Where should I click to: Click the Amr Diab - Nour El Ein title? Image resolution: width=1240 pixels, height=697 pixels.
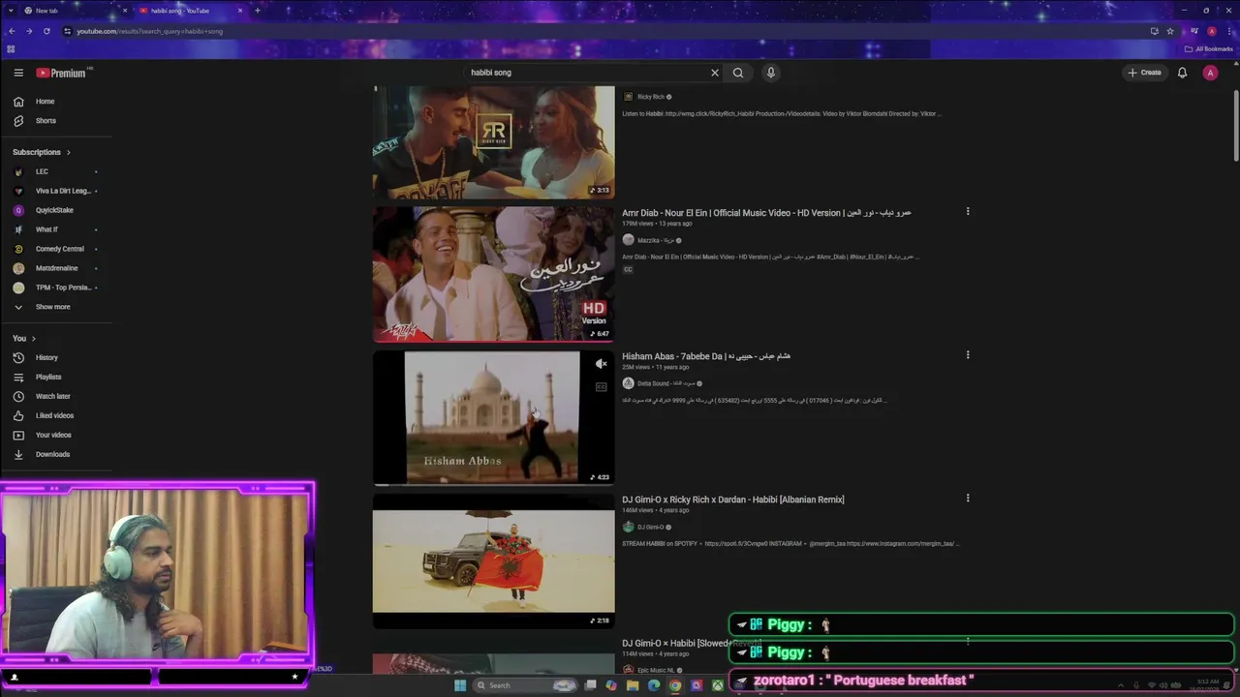point(766,213)
